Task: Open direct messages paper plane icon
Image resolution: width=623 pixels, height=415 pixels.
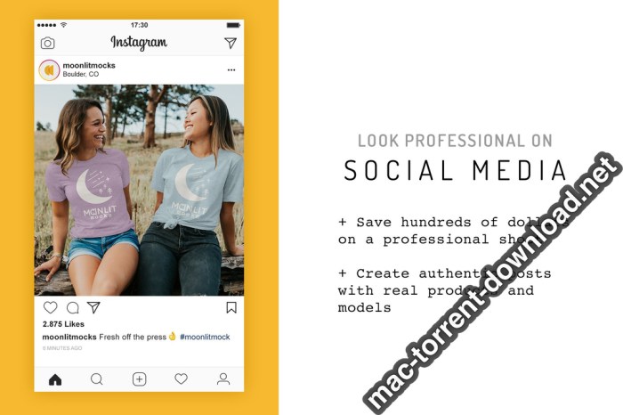Action: click(x=231, y=43)
